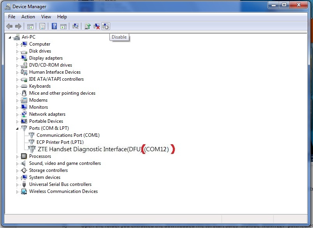Select the Mice and other pointing devices icon

[24, 93]
